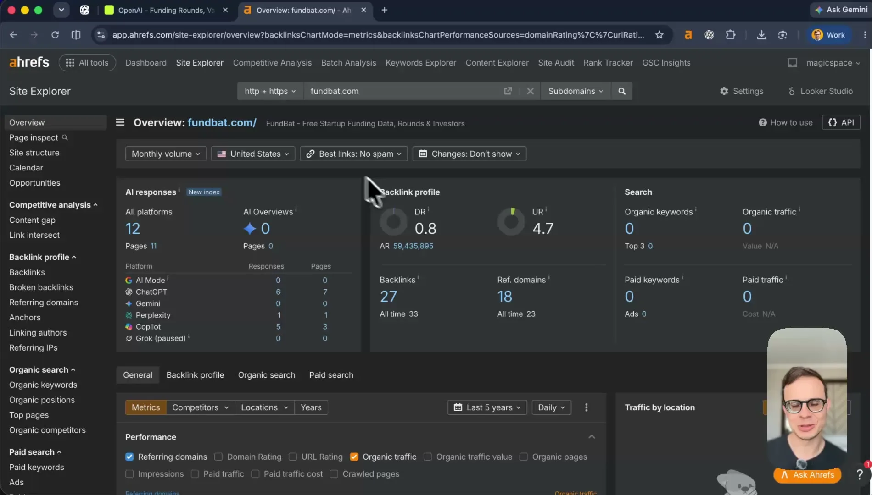Click the Ahrefs logo
The height and width of the screenshot is (495, 872).
pos(29,62)
